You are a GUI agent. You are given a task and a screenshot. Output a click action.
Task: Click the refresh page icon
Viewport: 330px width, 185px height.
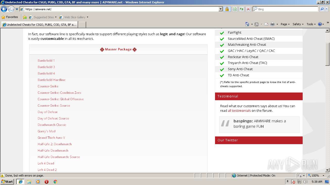[x=242, y=9]
